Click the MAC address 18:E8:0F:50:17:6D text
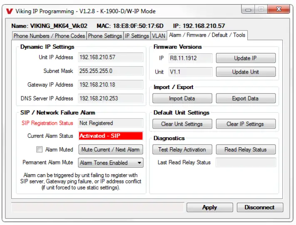296x225 pixels. click(130, 26)
